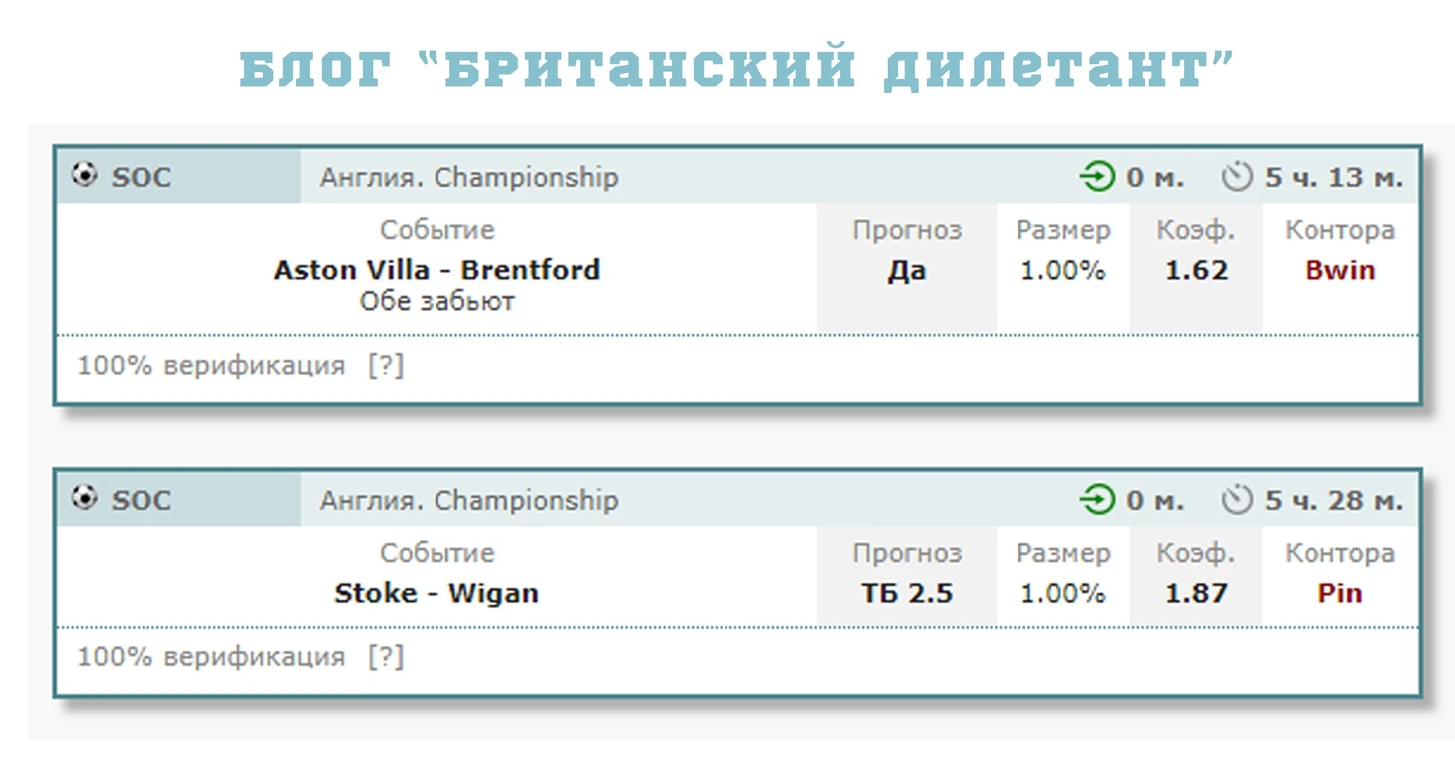The height and width of the screenshot is (767, 1455).
Task: Click green arrow icon in Stoke card
Action: [1097, 500]
